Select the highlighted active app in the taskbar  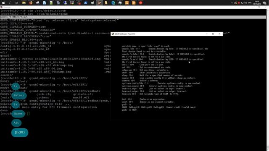100,3
